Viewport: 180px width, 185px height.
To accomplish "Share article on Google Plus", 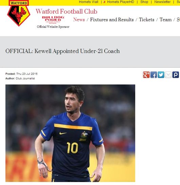I will (146, 75).
